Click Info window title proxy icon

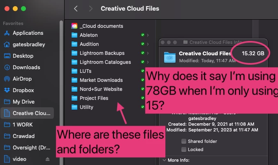pyautogui.click(x=185, y=42)
